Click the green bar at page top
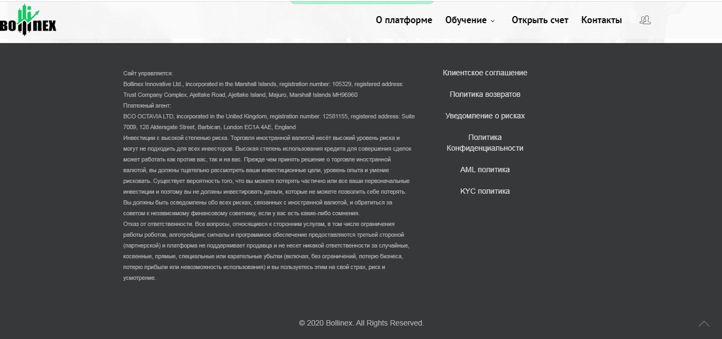The image size is (722, 339). click(x=362, y=2)
